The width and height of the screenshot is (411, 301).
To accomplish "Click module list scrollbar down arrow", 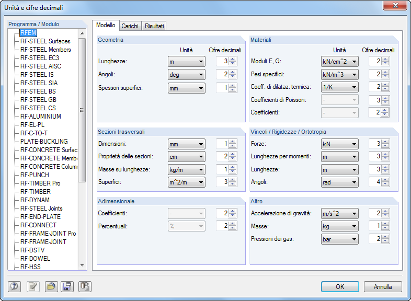I will pos(82,265).
